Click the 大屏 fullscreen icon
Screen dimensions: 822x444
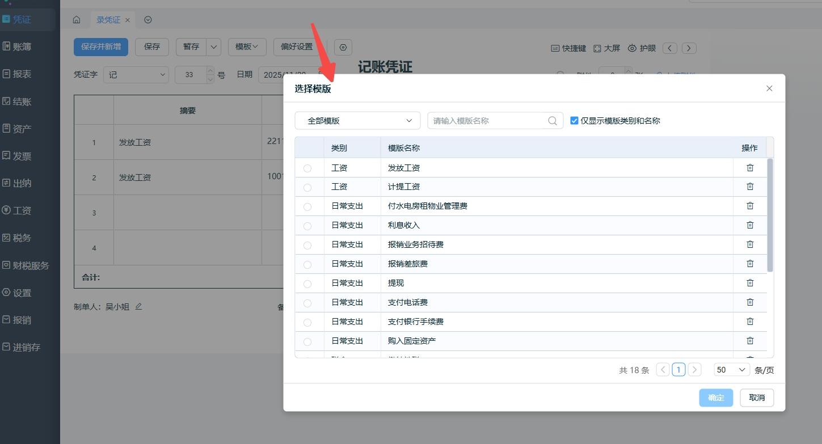pos(597,48)
